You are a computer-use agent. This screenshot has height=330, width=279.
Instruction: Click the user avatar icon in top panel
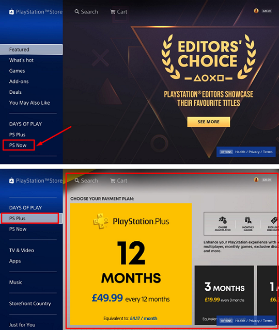[x=256, y=11]
